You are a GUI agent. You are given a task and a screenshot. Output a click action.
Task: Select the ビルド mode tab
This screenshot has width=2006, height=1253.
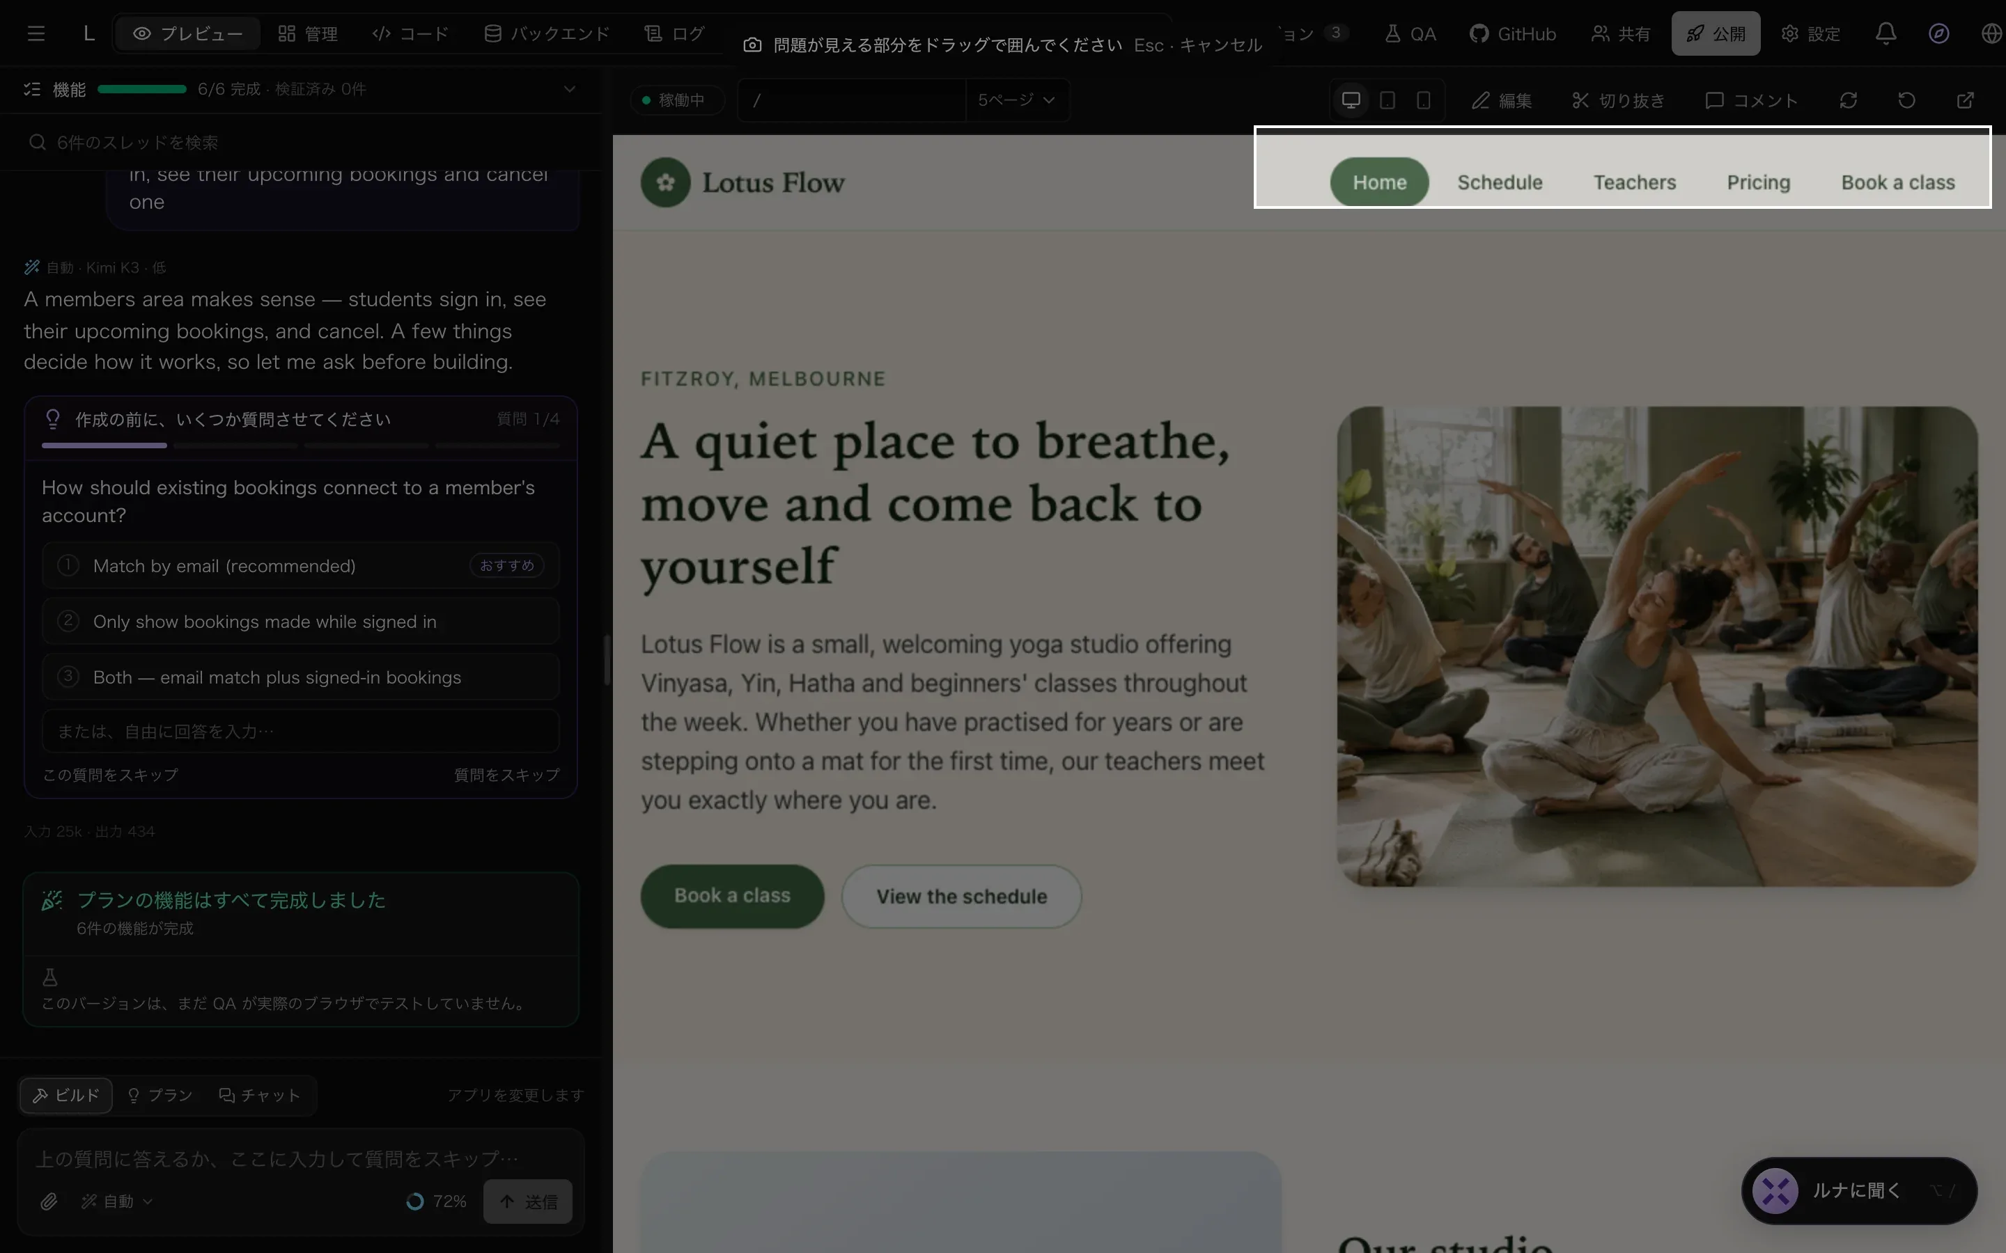66,1095
